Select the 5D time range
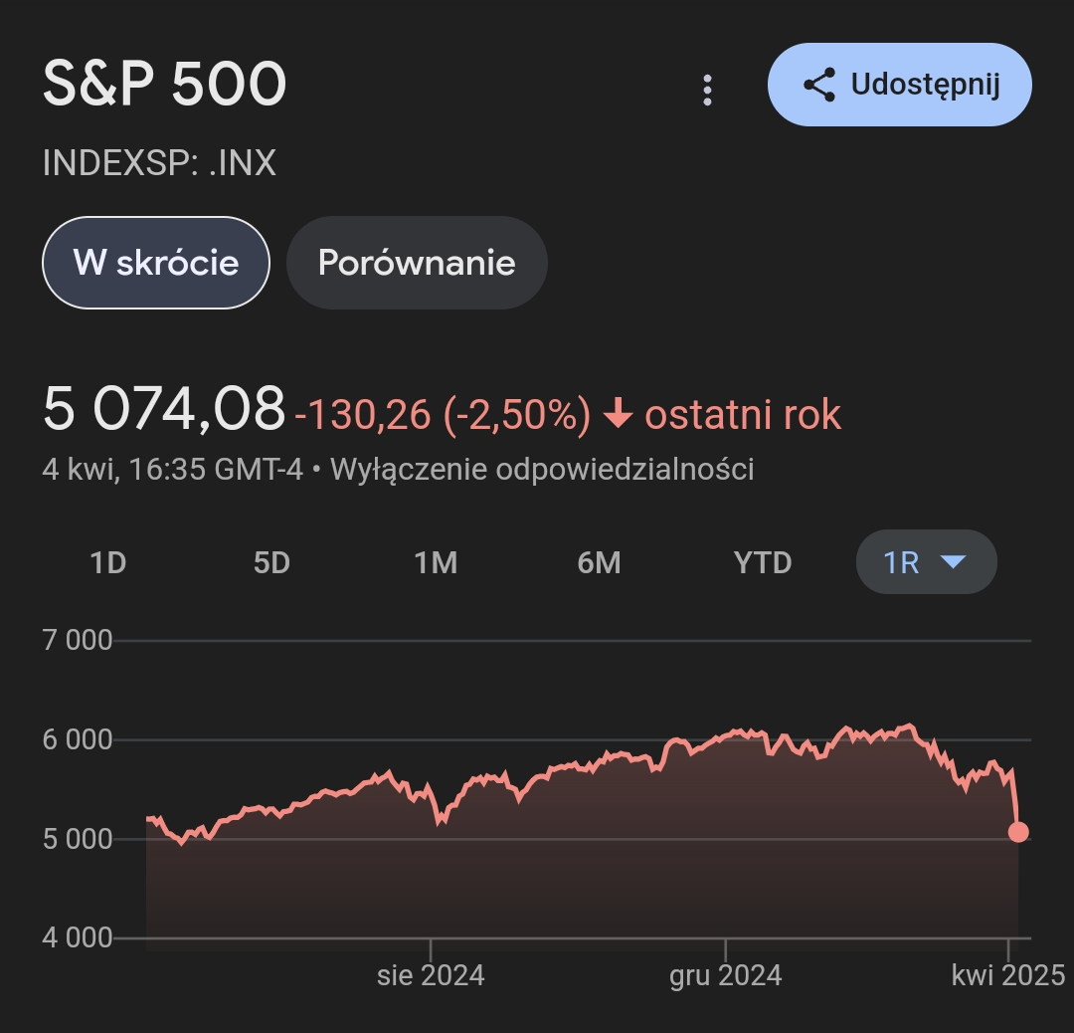 (x=271, y=563)
